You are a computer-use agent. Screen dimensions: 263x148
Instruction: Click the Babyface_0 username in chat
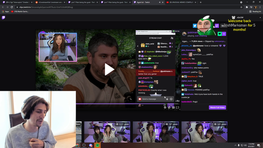coord(192,76)
